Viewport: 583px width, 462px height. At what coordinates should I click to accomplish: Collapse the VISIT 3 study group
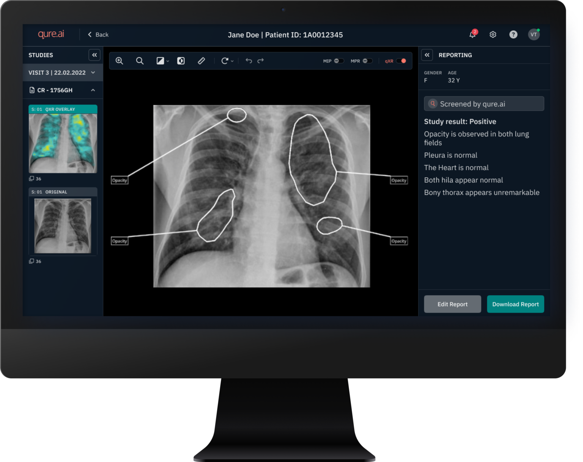pos(93,72)
